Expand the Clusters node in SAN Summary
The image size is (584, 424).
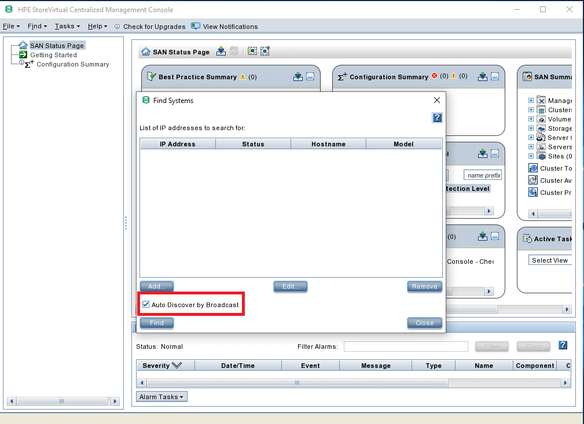click(x=531, y=110)
